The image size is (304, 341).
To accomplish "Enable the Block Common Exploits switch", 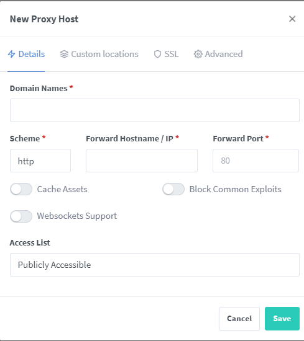I will (x=173, y=189).
